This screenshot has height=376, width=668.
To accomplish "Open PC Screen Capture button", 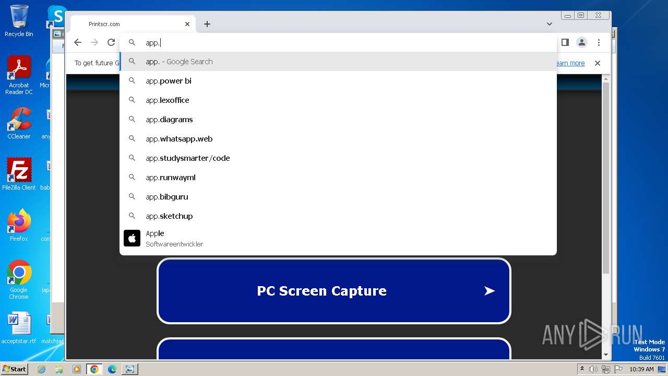I will click(333, 291).
